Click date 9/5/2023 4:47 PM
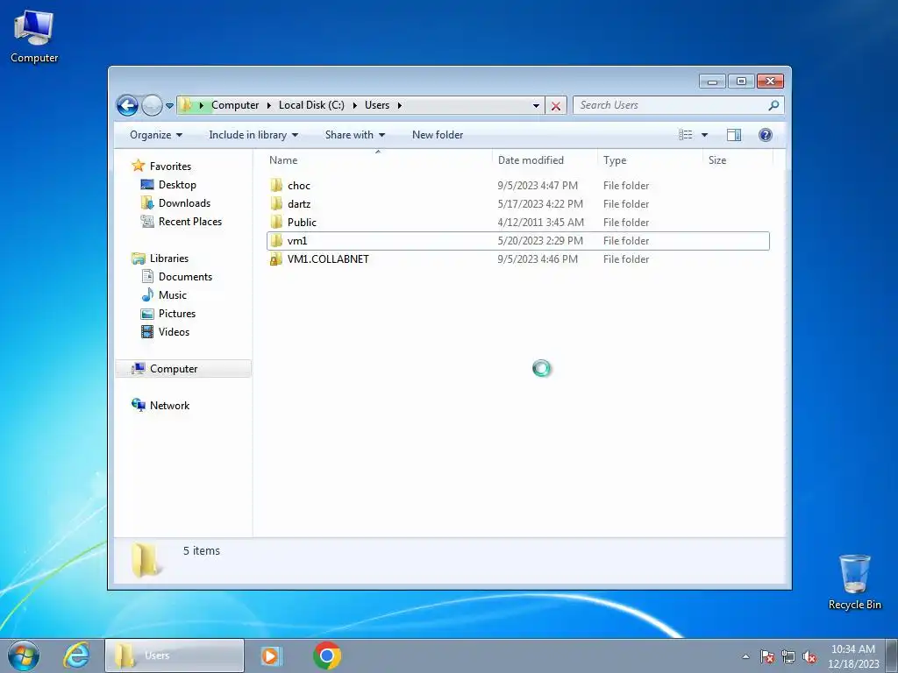This screenshot has height=673, width=898. click(538, 186)
